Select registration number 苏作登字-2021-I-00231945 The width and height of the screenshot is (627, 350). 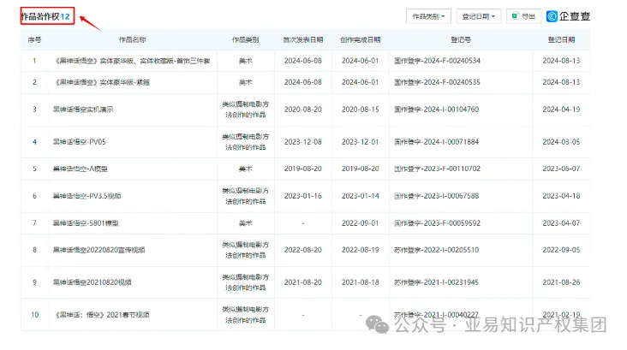pyautogui.click(x=436, y=282)
